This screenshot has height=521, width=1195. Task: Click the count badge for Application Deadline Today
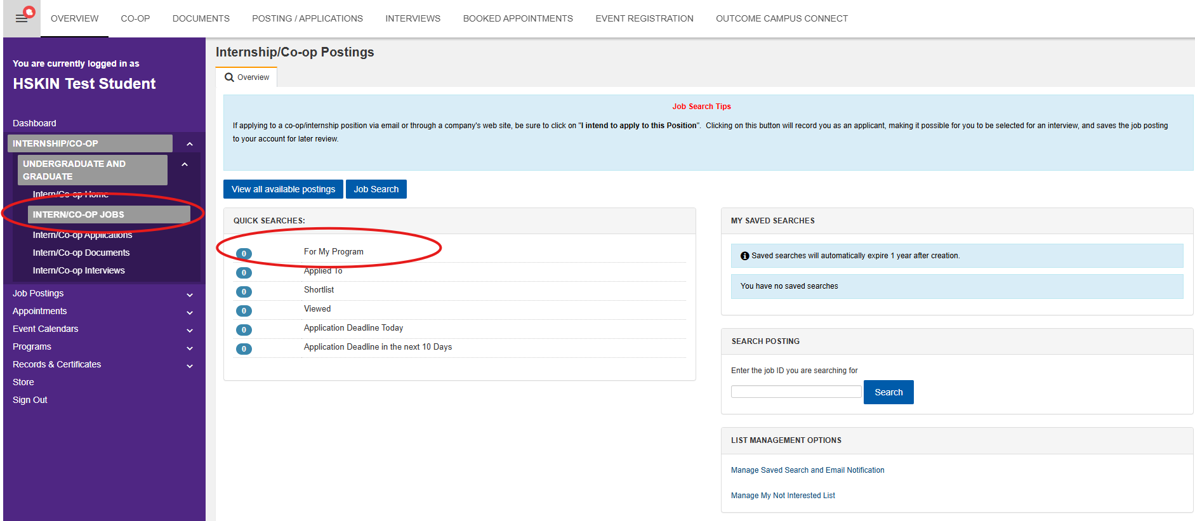244,330
